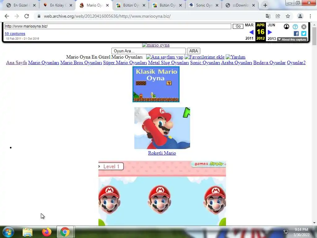This screenshot has height=238, width=317.
Task: Close the 'En Kolay' tab
Action: 71,6
